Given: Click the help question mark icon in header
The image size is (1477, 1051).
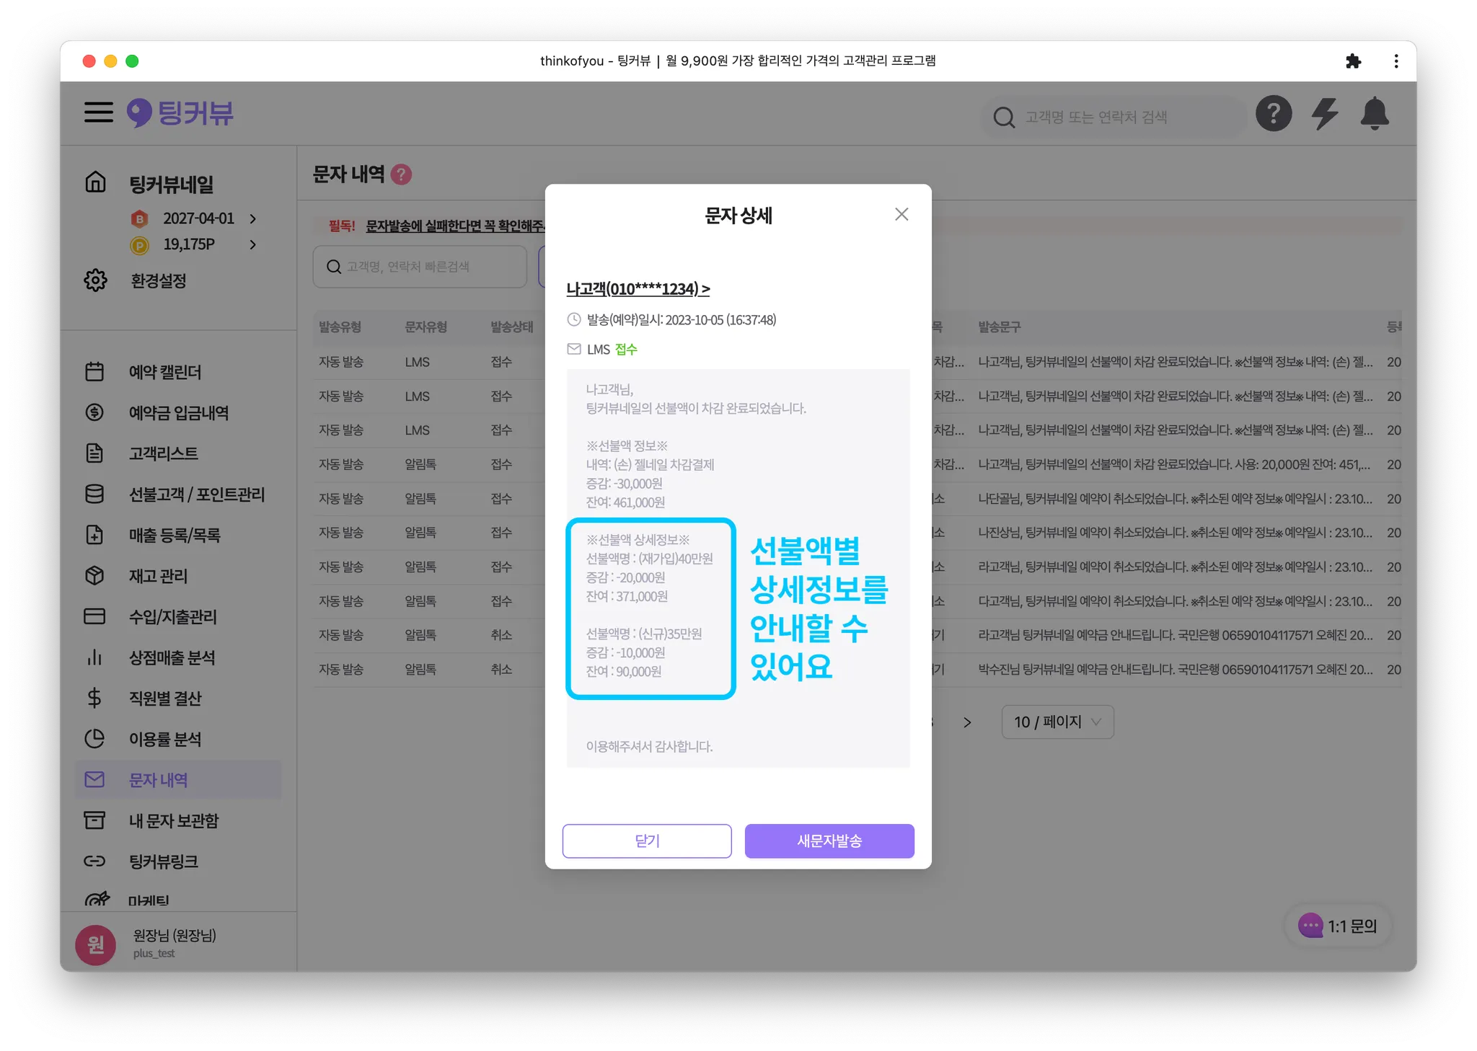Looking at the screenshot, I should [x=1273, y=114].
